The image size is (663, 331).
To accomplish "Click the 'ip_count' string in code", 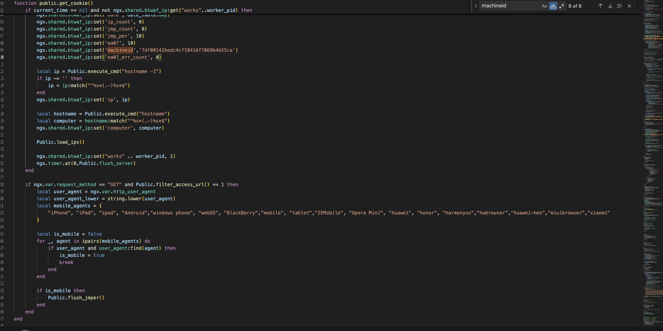I will pos(120,22).
